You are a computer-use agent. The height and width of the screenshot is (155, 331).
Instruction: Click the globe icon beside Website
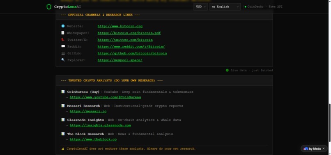(x=63, y=26)
